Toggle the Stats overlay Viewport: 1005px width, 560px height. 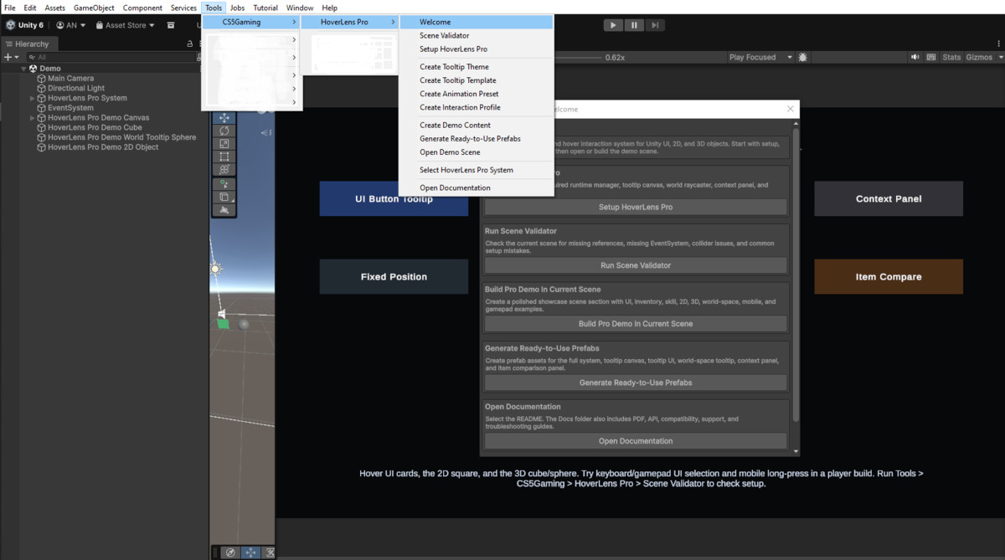[951, 57]
